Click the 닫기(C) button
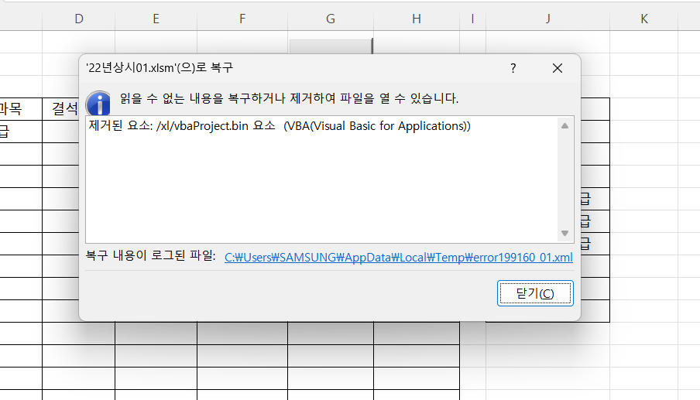 [534, 293]
